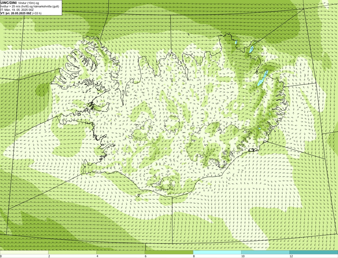Select the 6–8 darker green scale segment
This screenshot has width=338, height=258.
pos(169,252)
